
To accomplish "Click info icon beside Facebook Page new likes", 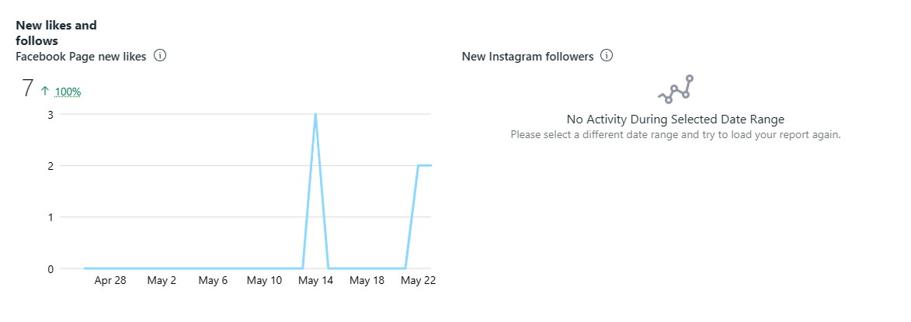I will point(160,56).
